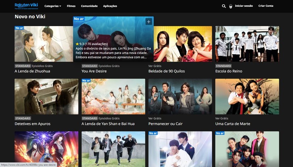This screenshot has height=167, width=293.
Task: Click the STANDARD badge under Zhuohua thumbnail
Action: pyautogui.click(x=23, y=66)
